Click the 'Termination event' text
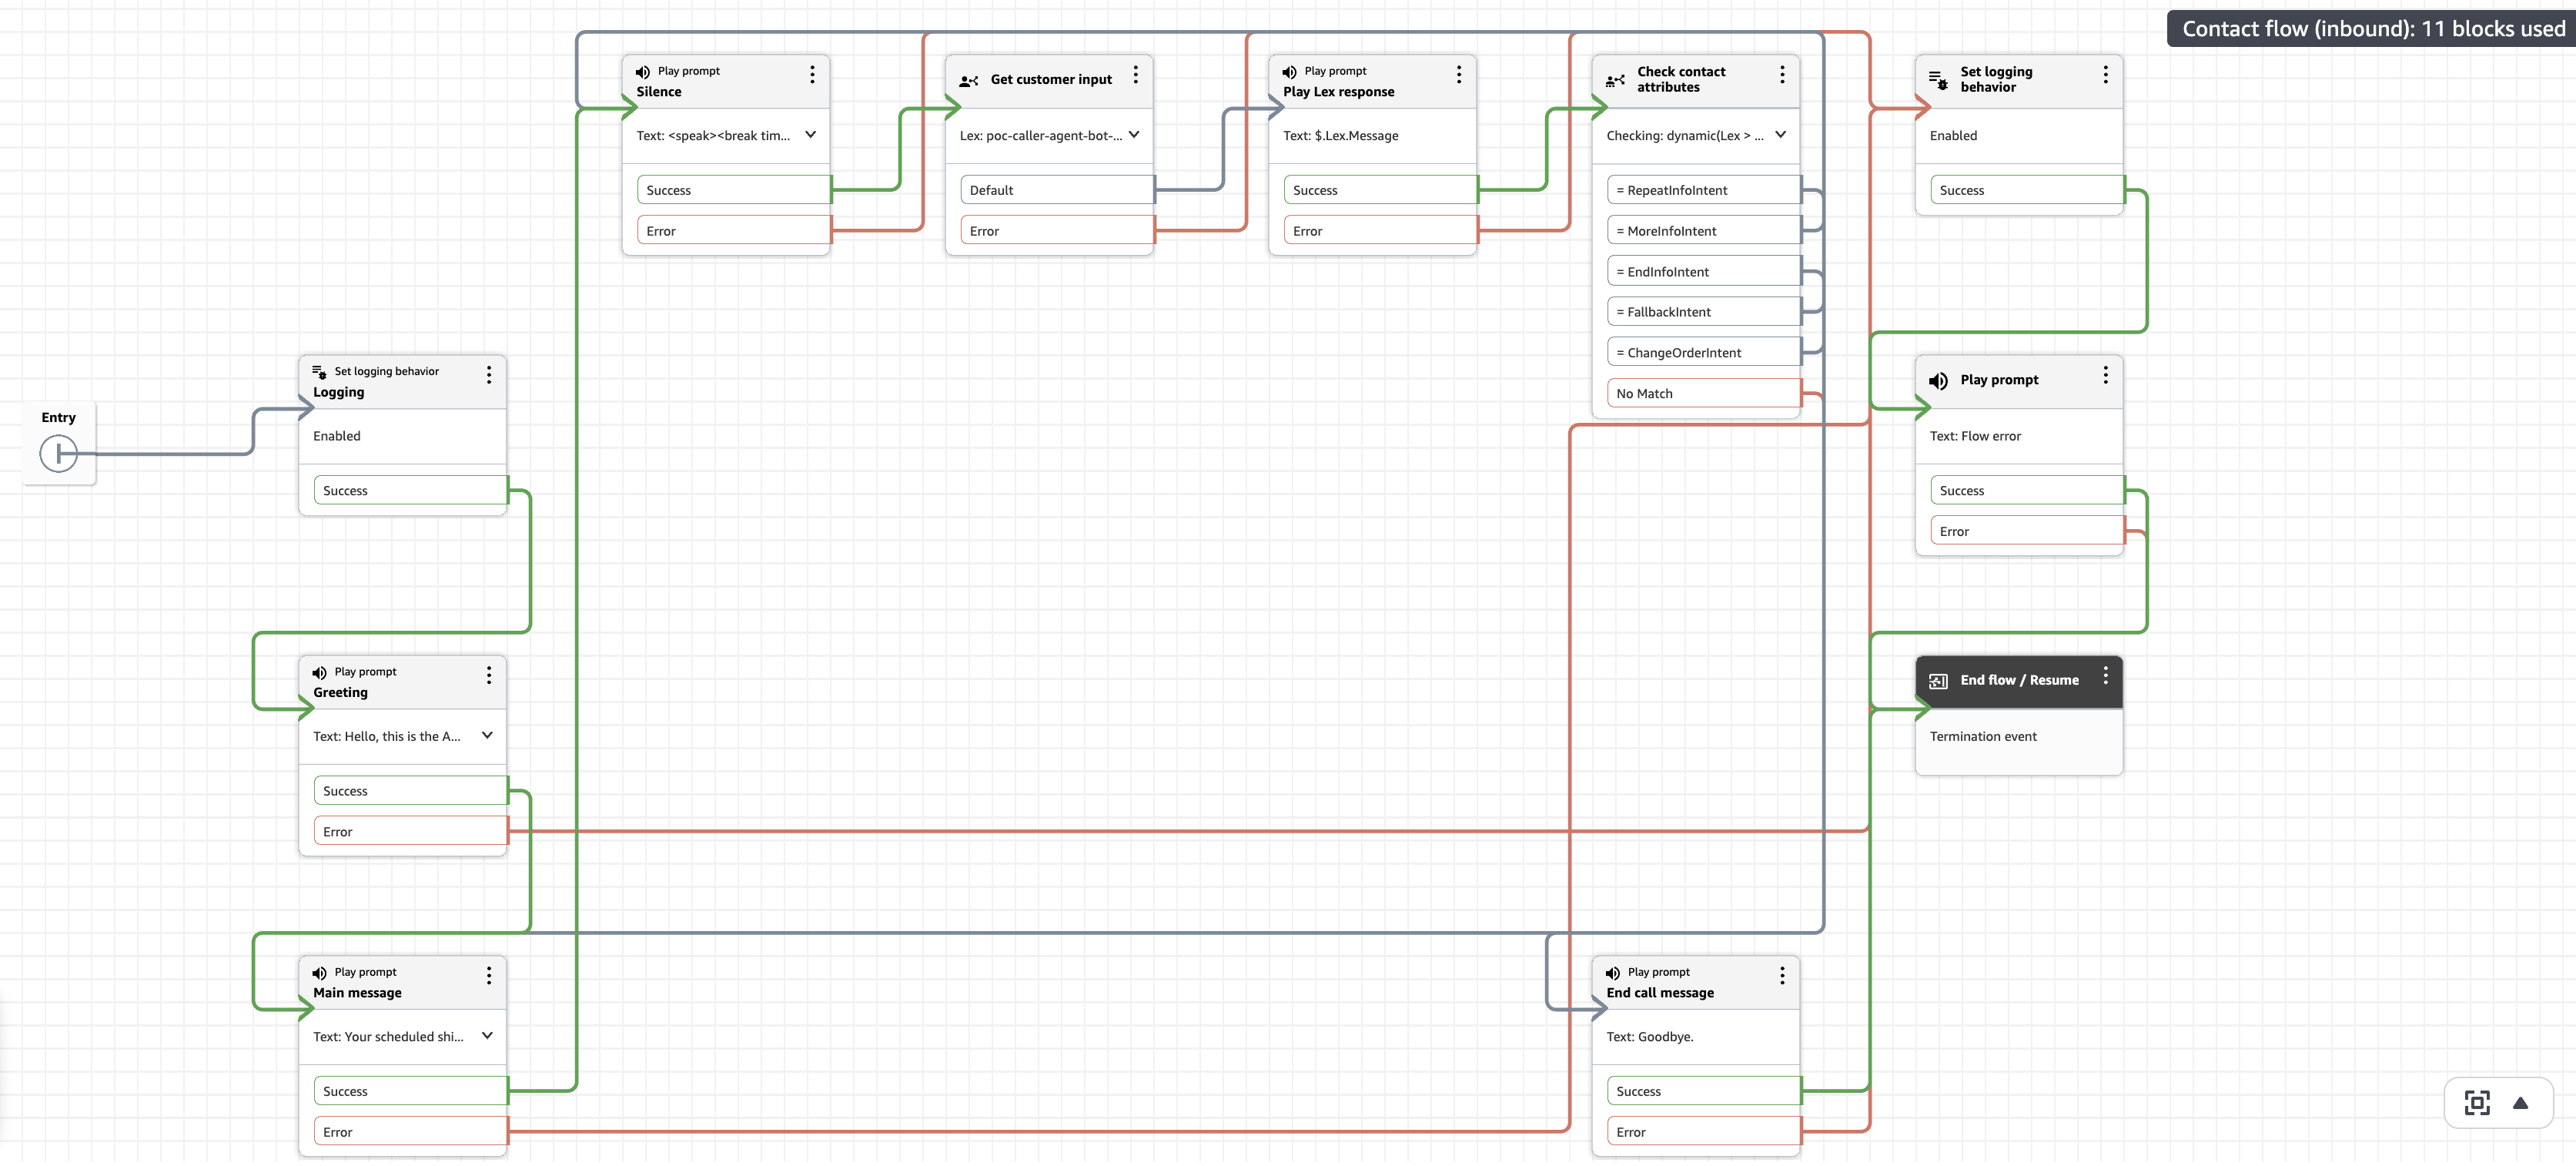The width and height of the screenshot is (2576, 1166). 1982,736
